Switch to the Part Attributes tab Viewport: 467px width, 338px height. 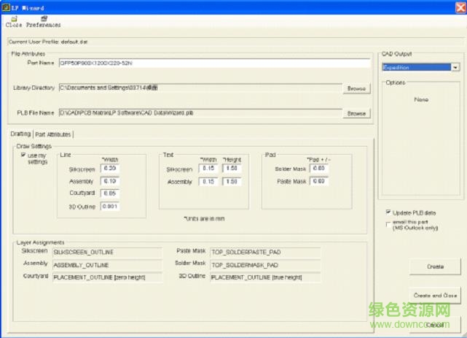[53, 134]
